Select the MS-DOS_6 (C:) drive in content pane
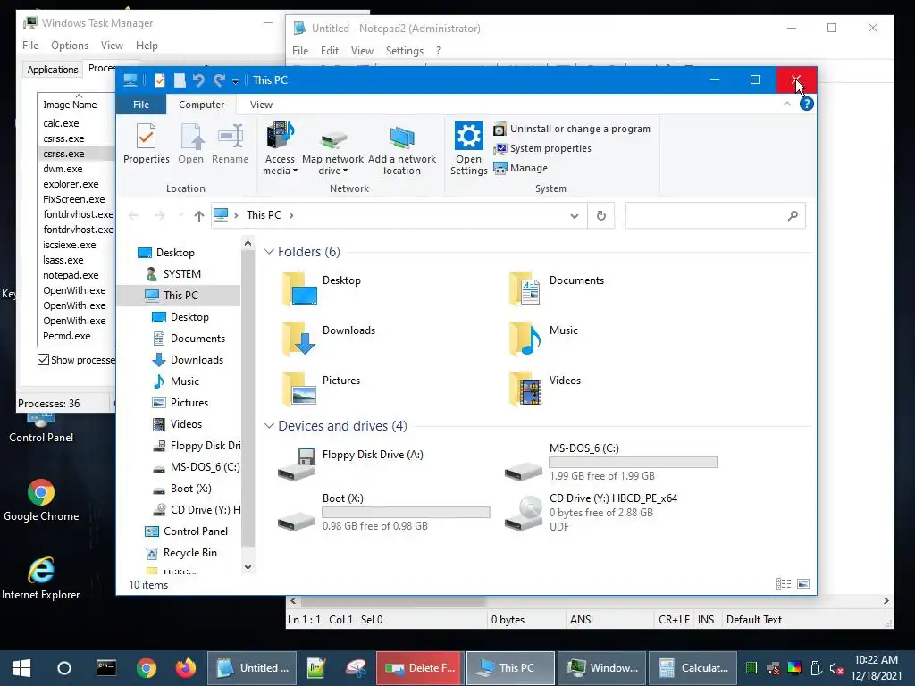 click(x=610, y=464)
